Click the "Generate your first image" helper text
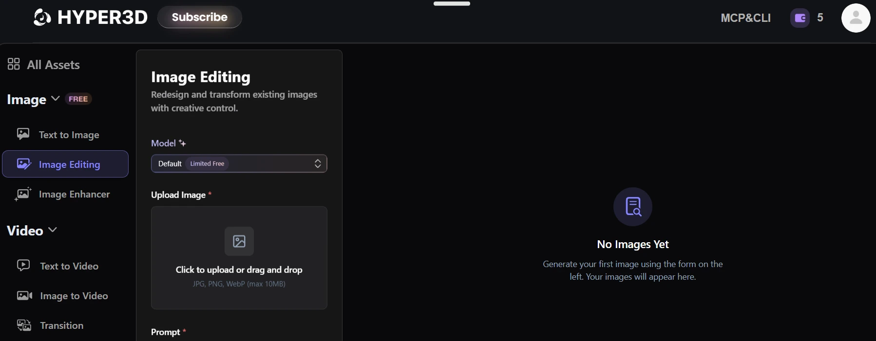This screenshot has width=876, height=341. [633, 270]
